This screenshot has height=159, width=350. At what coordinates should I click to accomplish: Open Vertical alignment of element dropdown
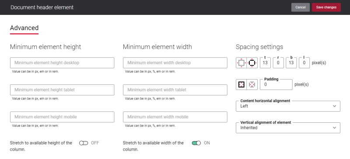tap(288, 128)
